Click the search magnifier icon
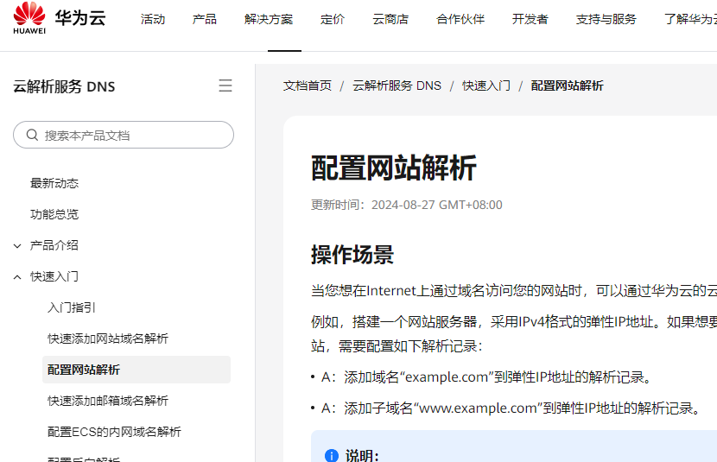 pos(32,135)
